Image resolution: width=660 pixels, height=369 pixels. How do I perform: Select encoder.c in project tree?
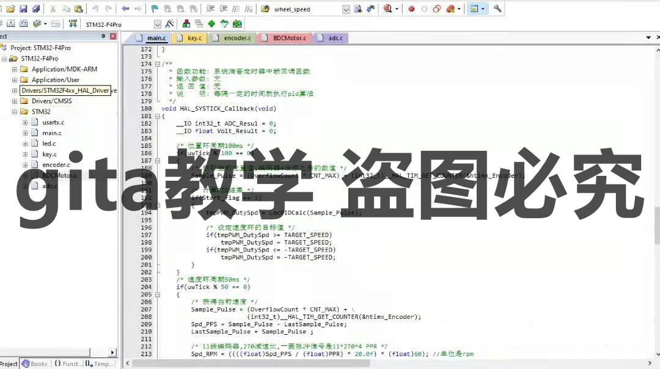tap(56, 164)
